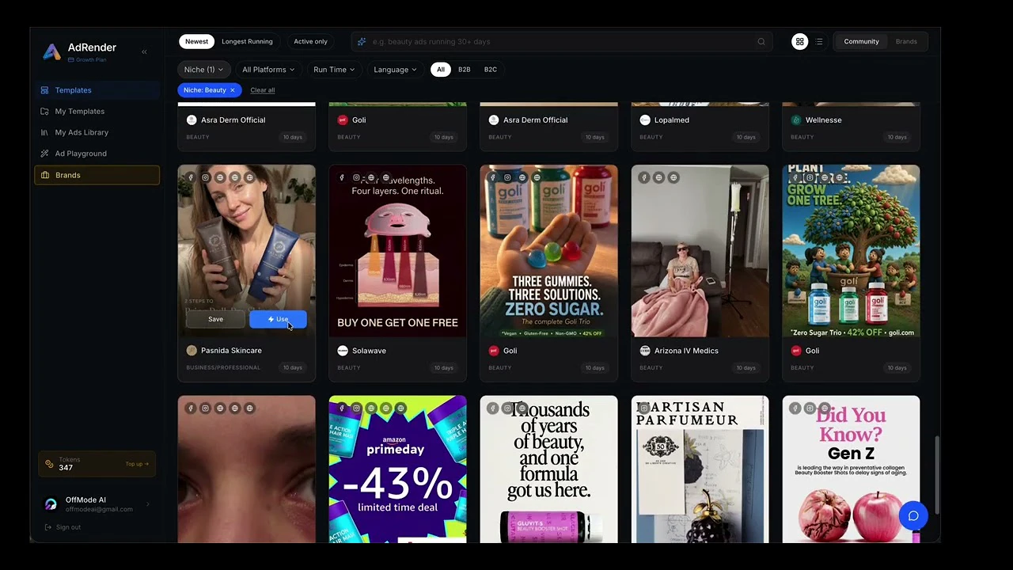Open My Templates in the sidebar

pyautogui.click(x=97, y=112)
